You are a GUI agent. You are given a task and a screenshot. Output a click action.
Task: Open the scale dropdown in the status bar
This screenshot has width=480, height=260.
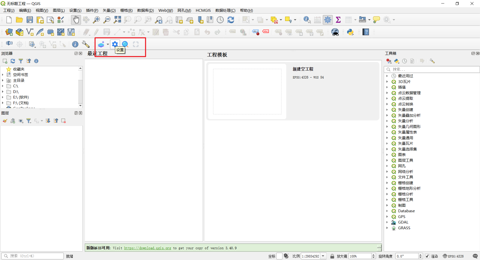point(323,256)
